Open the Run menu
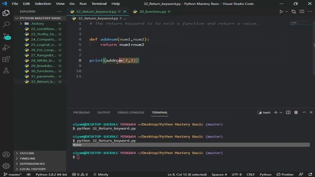Viewport: 315px width, 177px height. coord(83,4)
